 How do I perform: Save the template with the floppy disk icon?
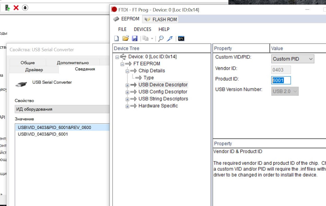point(135,38)
